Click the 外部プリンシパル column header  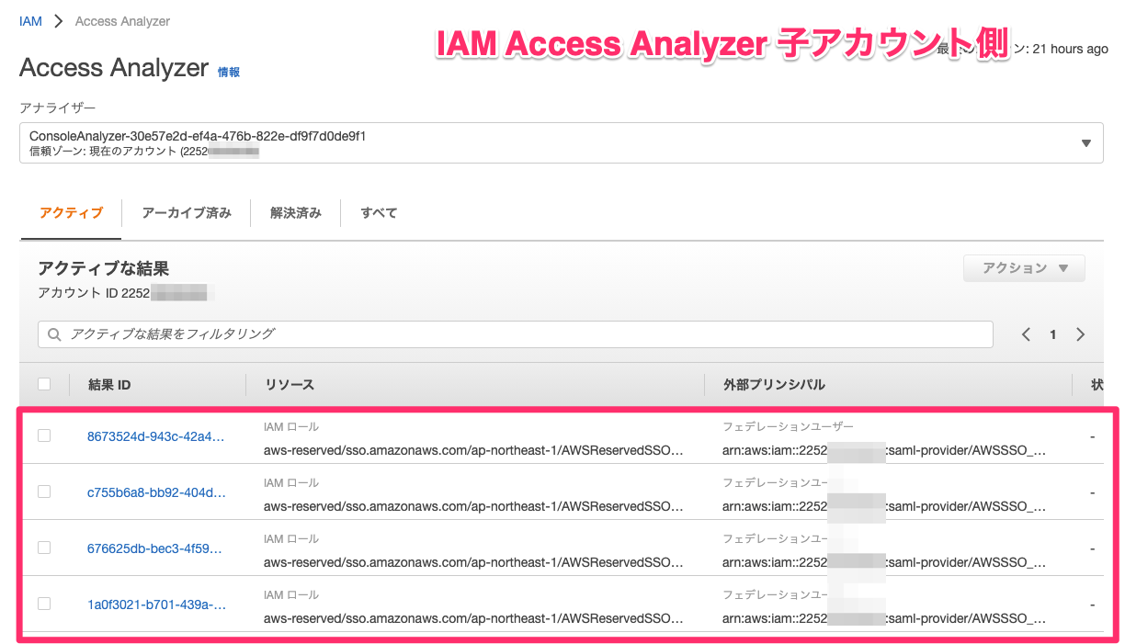tap(775, 385)
